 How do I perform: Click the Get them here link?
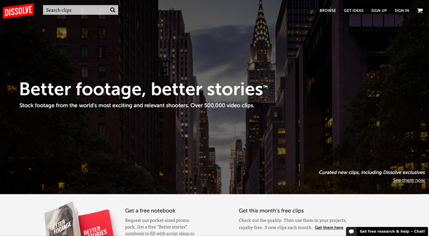(x=329, y=227)
